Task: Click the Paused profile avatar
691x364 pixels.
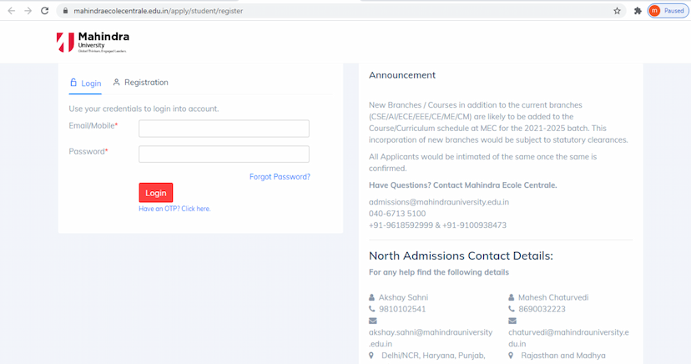Action: pos(667,11)
